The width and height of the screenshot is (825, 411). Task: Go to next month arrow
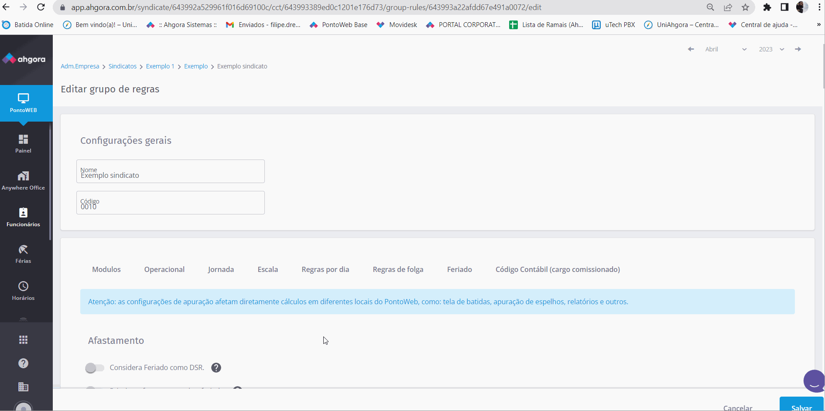798,49
